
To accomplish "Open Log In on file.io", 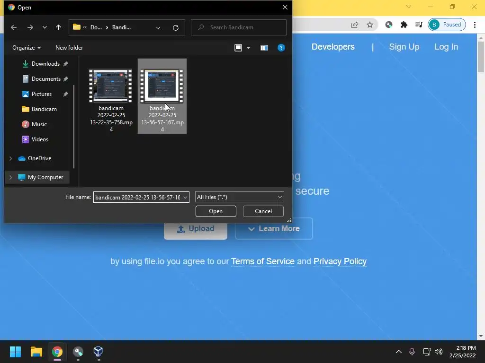I will pos(446,47).
